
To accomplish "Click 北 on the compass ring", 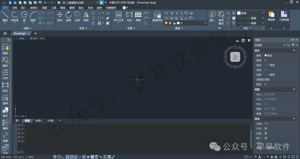I will tap(235, 47).
